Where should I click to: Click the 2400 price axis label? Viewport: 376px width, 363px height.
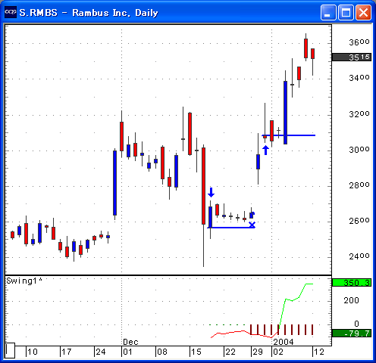(x=359, y=256)
